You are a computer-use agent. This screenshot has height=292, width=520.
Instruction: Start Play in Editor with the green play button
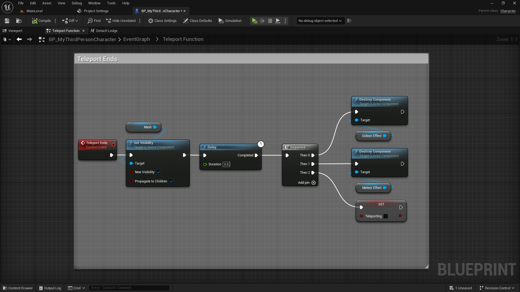254,21
